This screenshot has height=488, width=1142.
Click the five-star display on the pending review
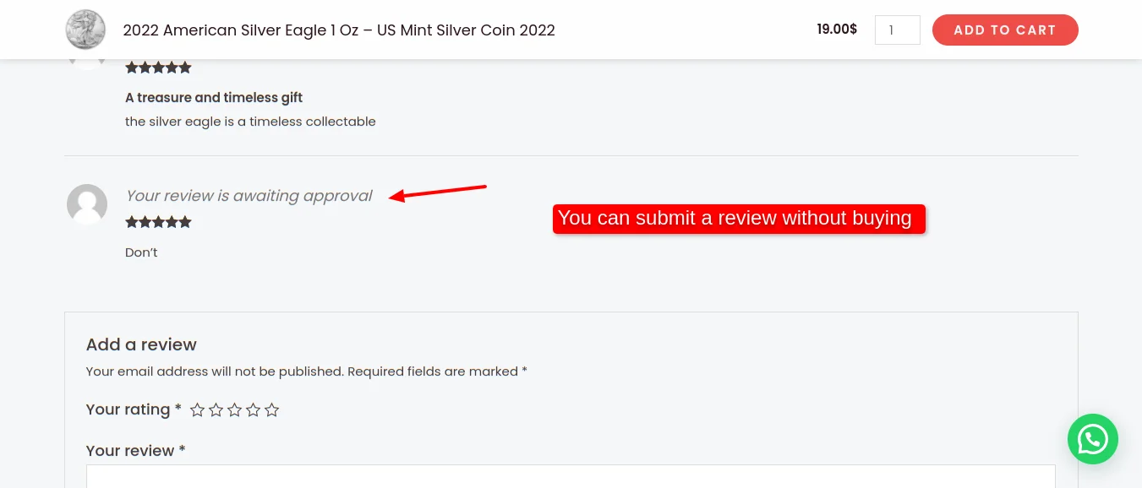tap(158, 221)
